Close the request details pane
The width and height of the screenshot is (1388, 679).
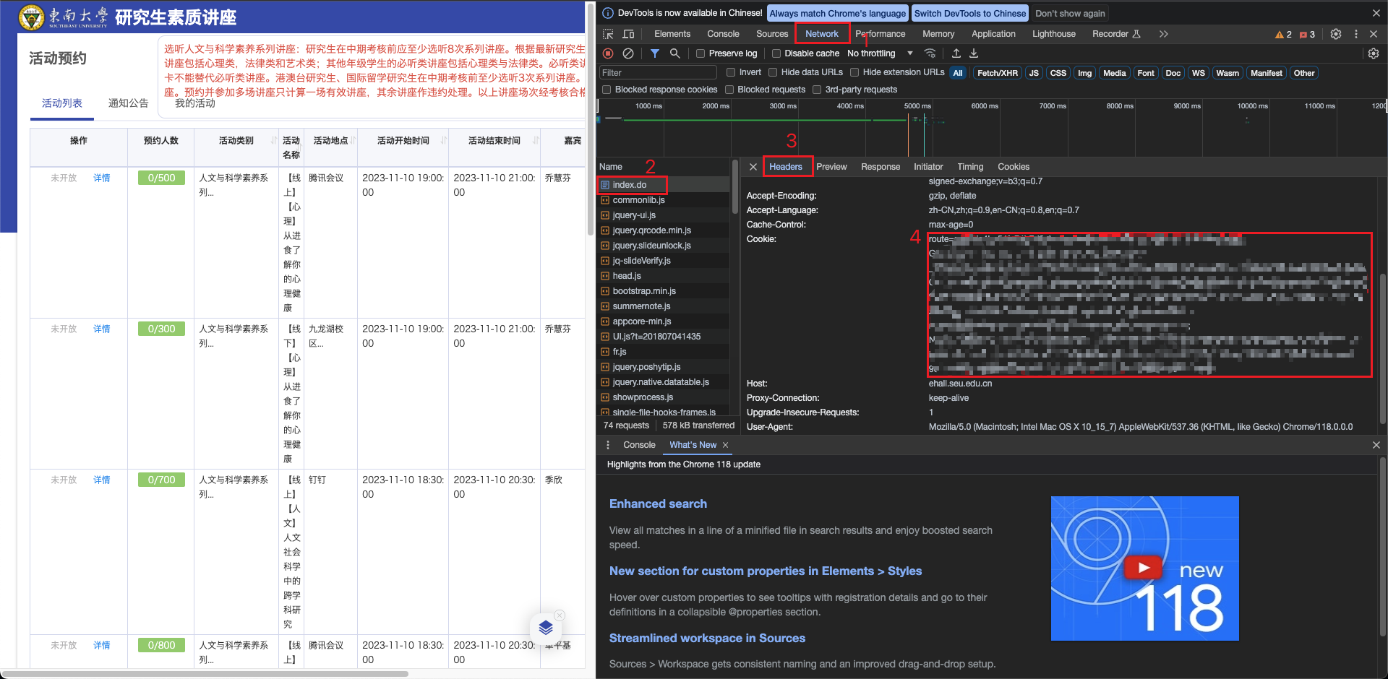pos(753,167)
